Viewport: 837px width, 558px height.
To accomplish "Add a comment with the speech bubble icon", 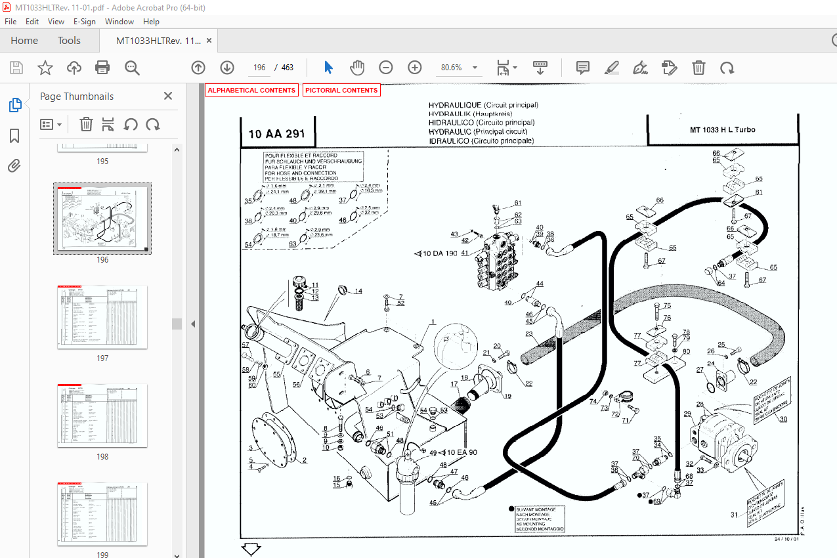I will coord(582,68).
